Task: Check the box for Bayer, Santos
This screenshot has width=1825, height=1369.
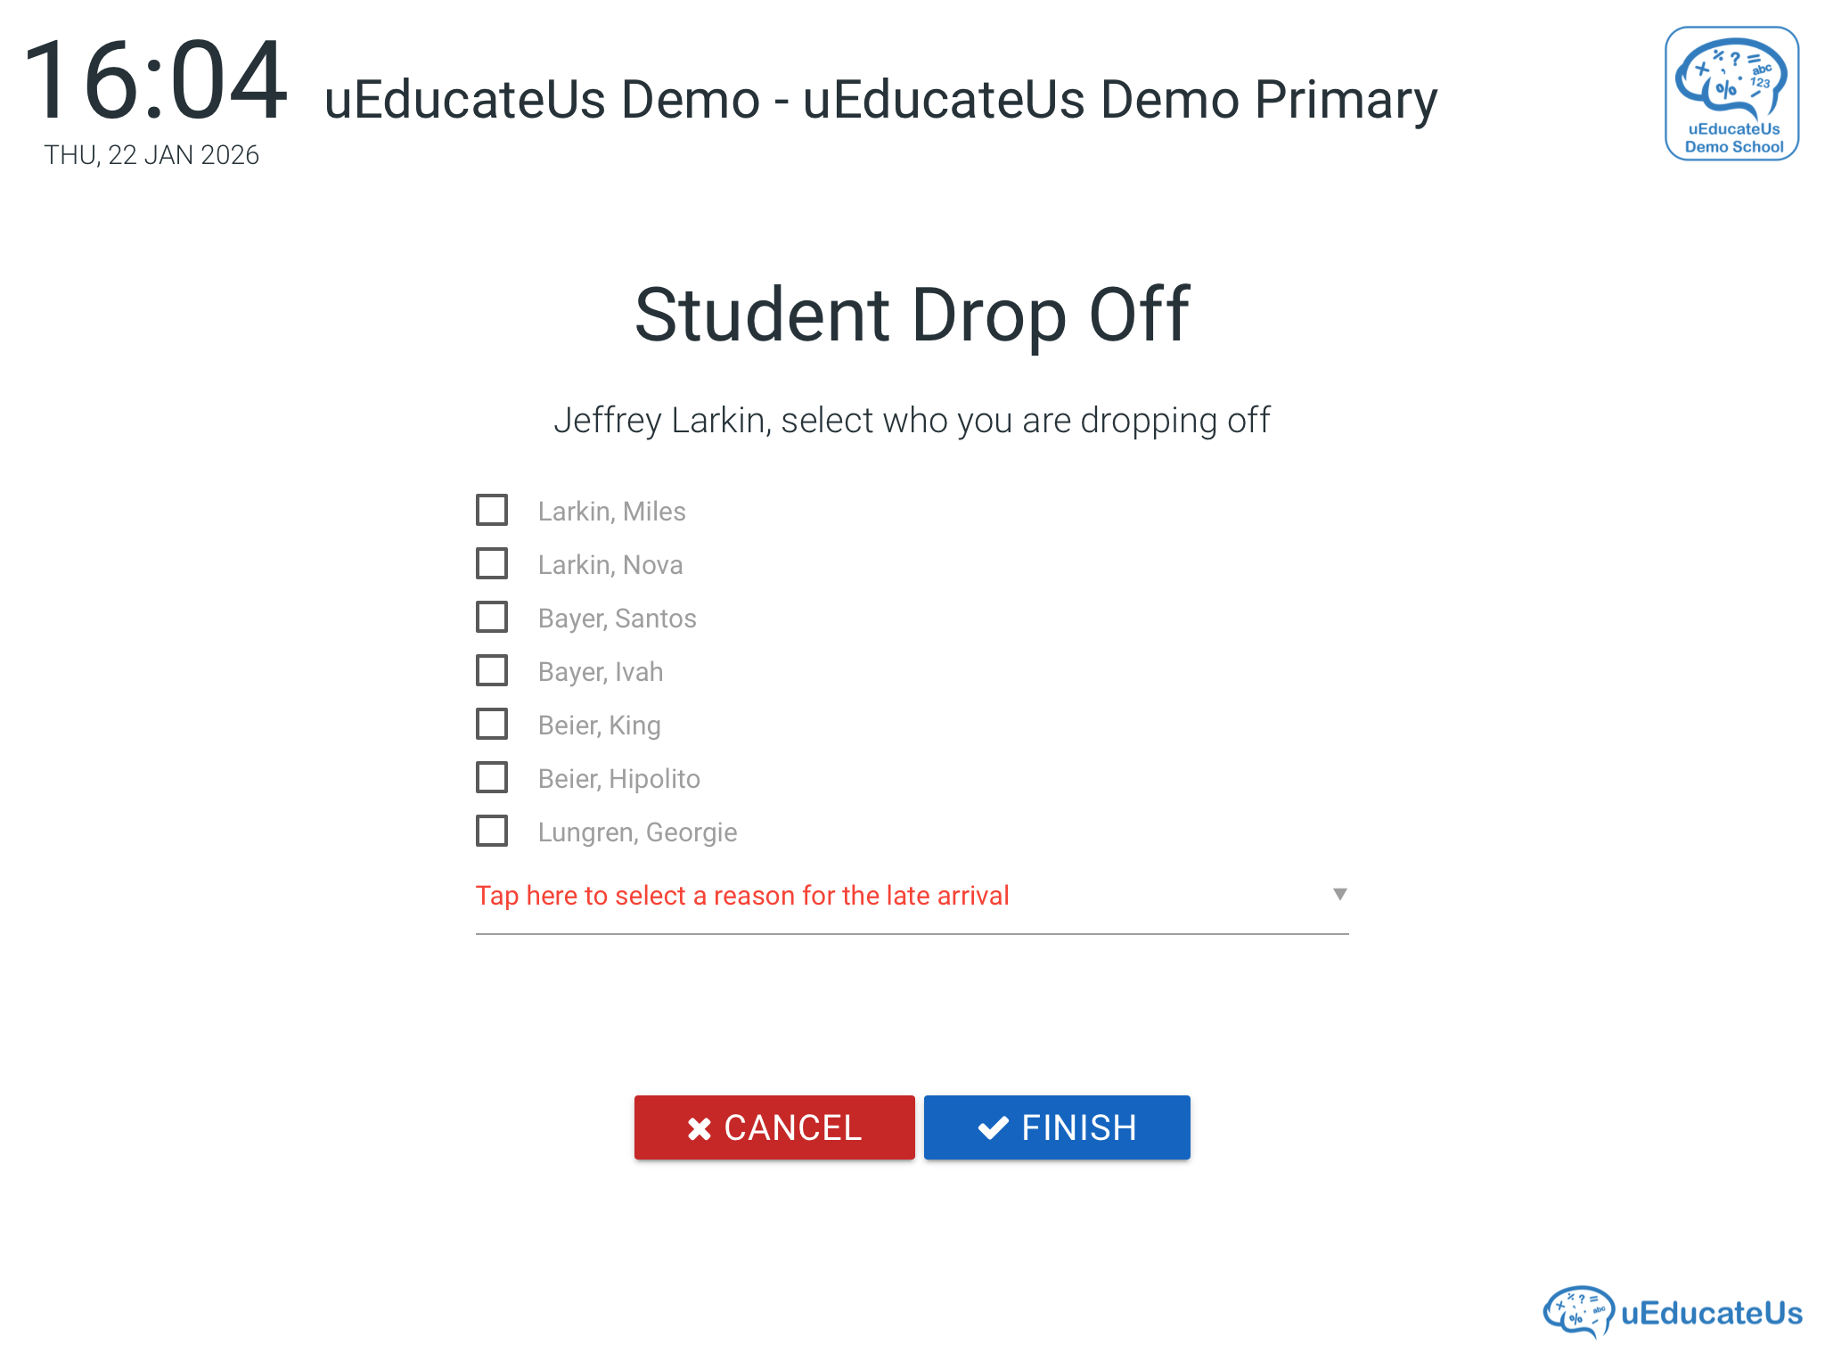Action: (x=492, y=618)
